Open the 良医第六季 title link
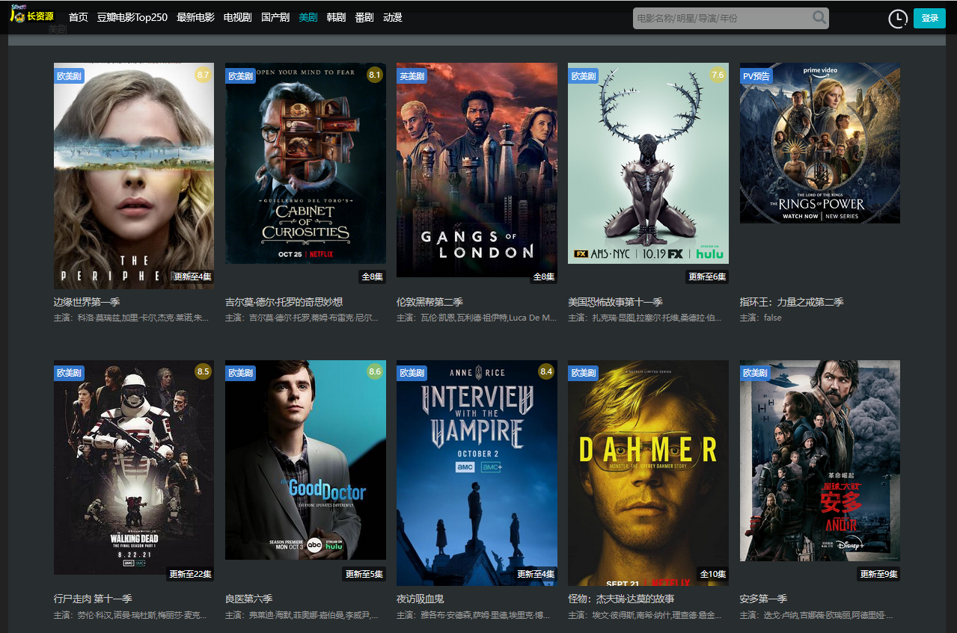Image resolution: width=957 pixels, height=633 pixels. (248, 599)
